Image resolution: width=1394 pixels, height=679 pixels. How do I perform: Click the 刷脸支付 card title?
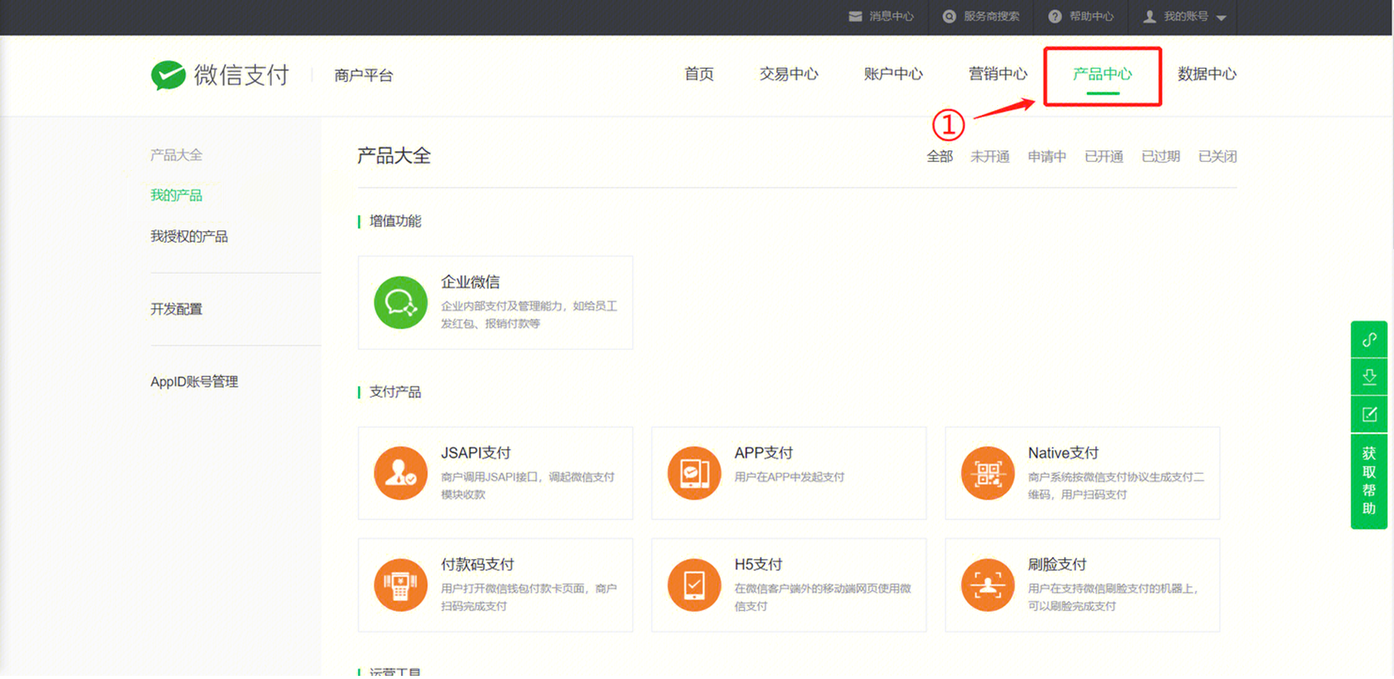click(x=1057, y=564)
